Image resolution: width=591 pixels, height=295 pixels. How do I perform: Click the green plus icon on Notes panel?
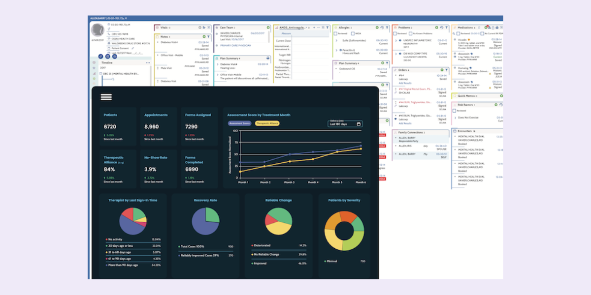(x=204, y=37)
